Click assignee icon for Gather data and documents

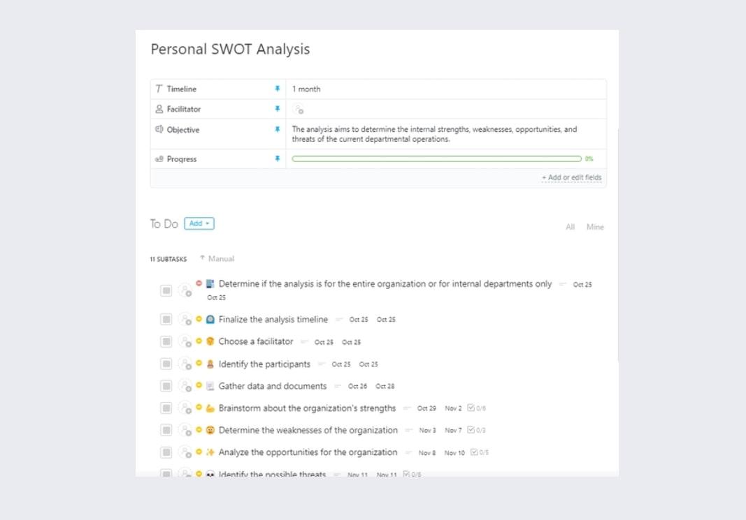coord(185,386)
